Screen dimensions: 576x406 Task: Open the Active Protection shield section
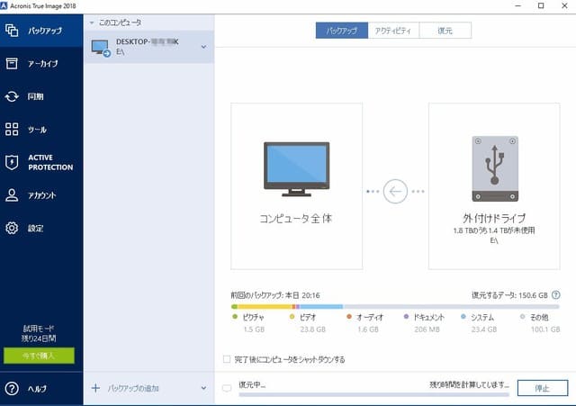[x=40, y=162]
